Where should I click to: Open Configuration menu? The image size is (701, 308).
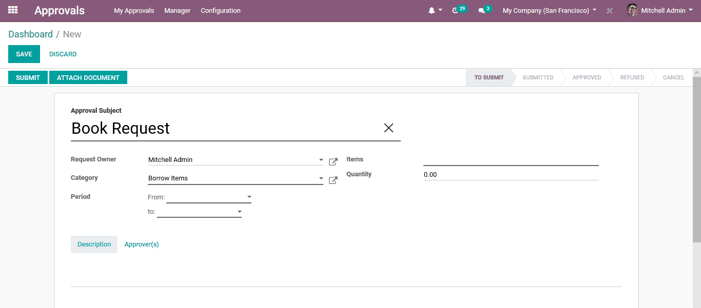pyautogui.click(x=221, y=10)
